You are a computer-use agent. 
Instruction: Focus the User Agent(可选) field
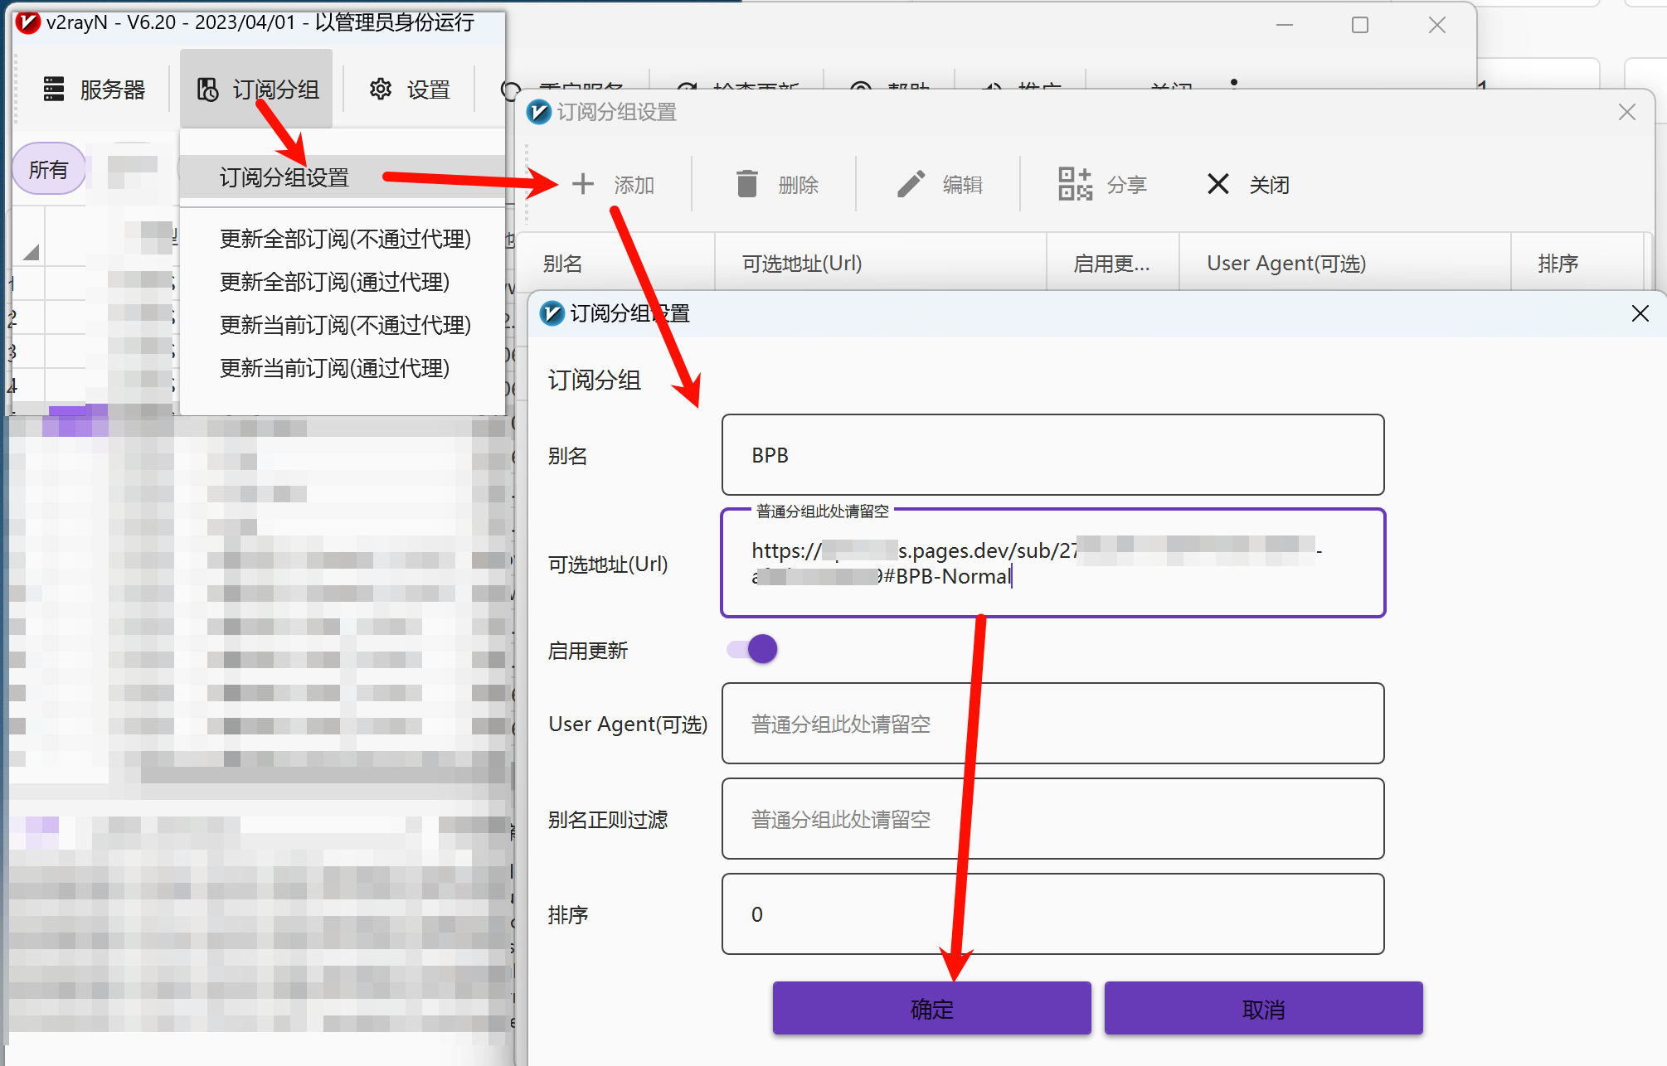1052,724
